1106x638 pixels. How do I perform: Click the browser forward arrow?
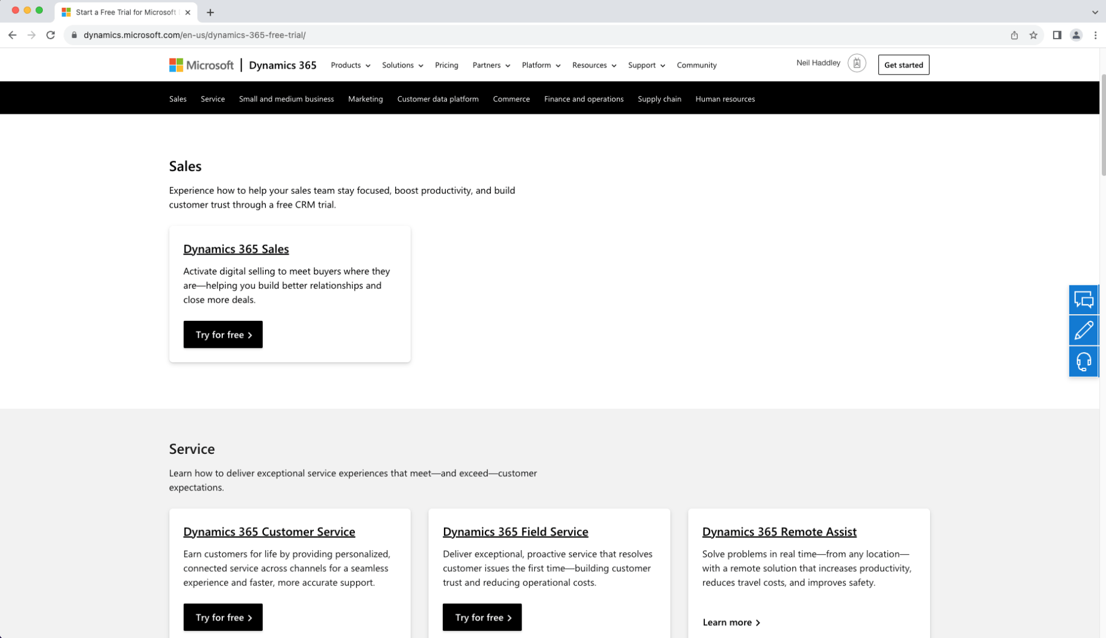31,35
